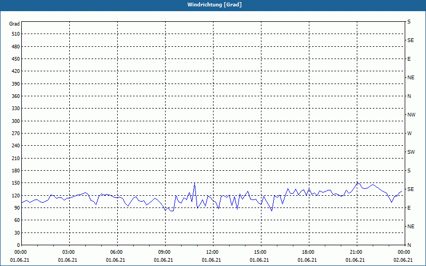Viewport: 426px width, 266px height.
Task: Click the NE compass label between 390 and 420
Action: [x=411, y=78]
